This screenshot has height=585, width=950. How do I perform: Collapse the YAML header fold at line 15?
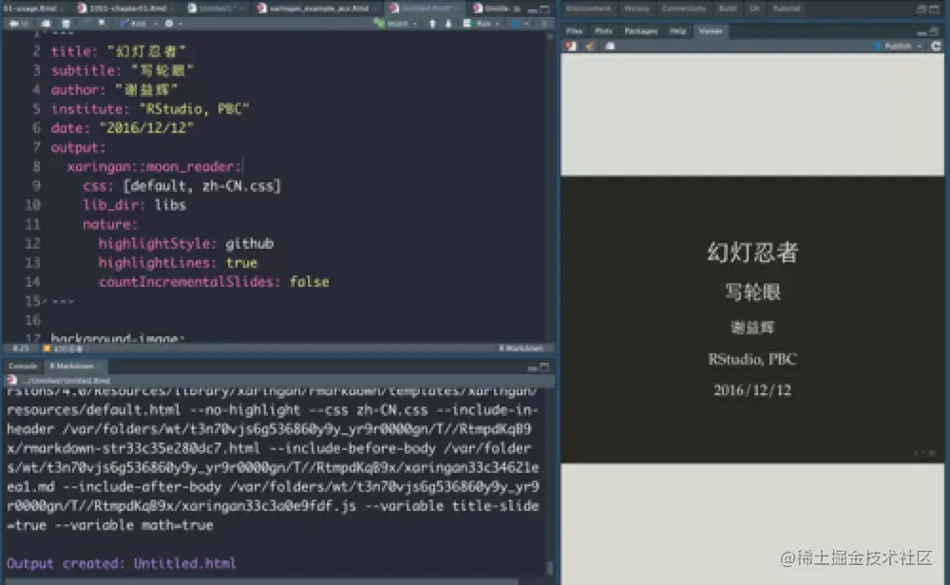(46, 301)
